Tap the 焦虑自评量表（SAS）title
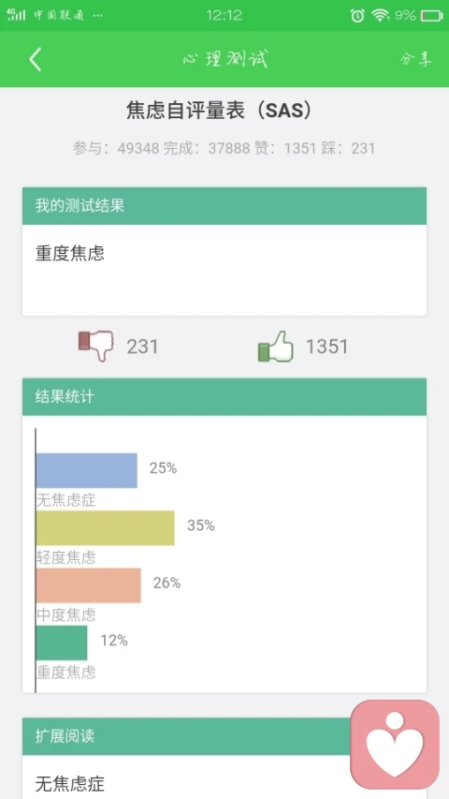 click(x=219, y=111)
